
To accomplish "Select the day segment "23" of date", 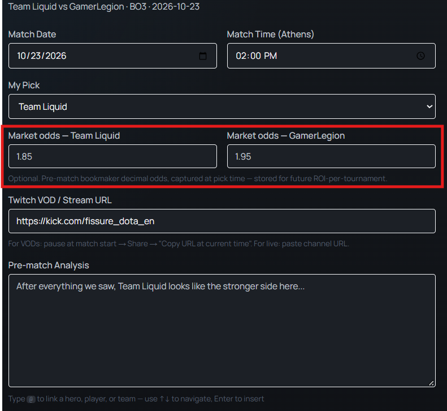I will 36,55.
